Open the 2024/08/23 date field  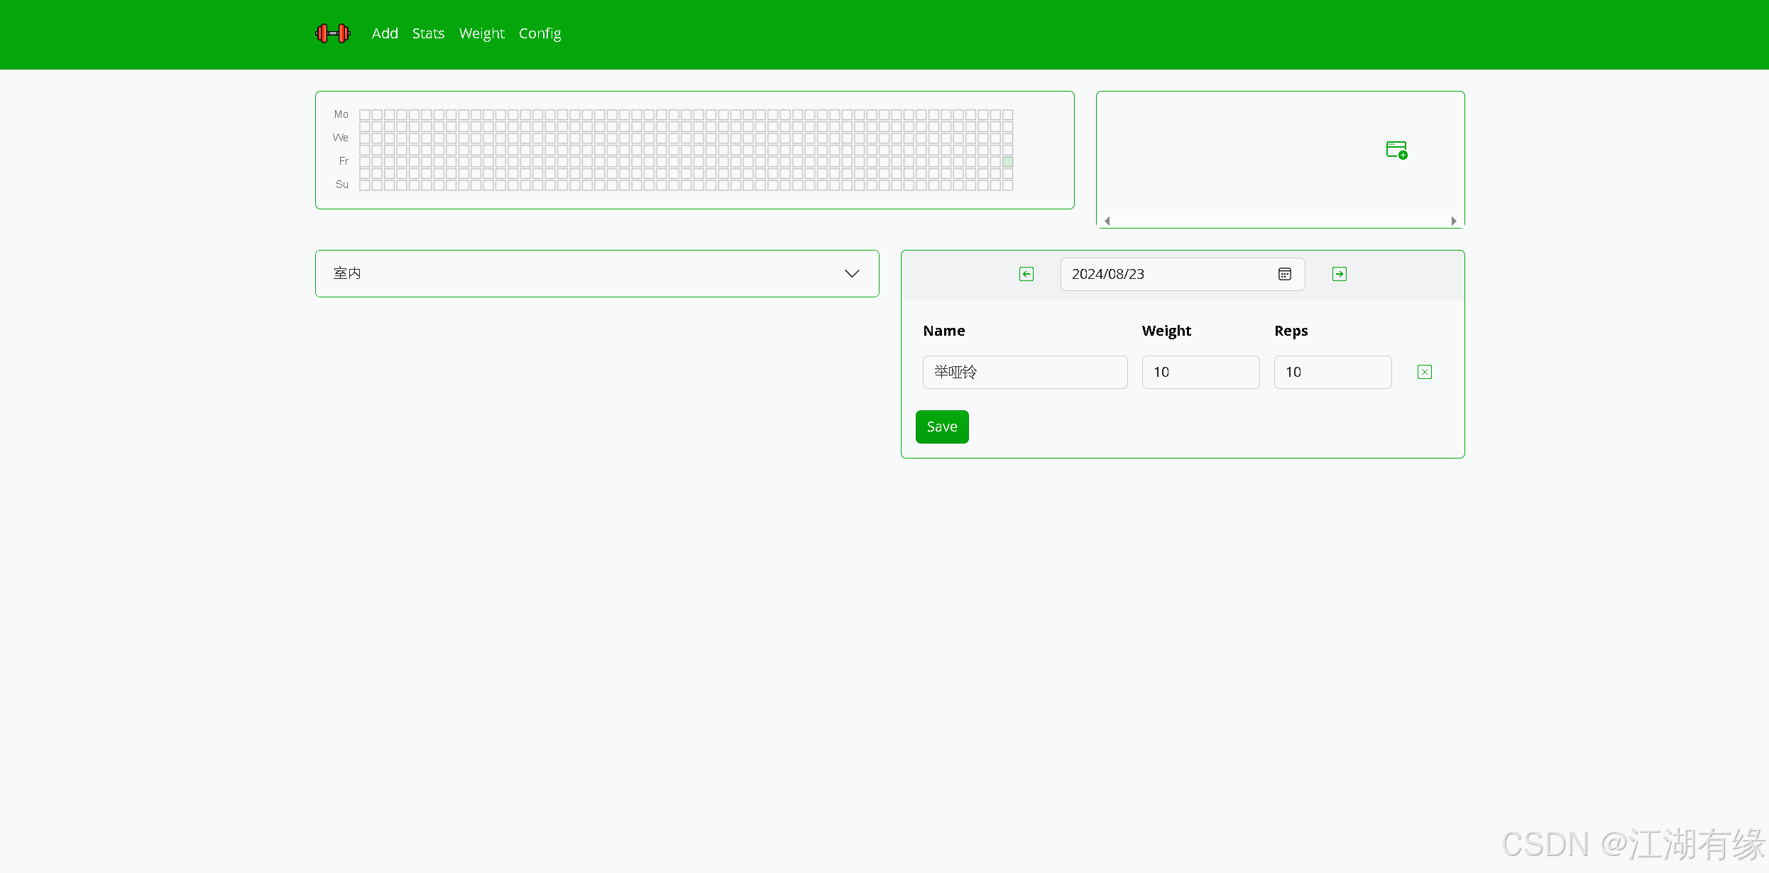pos(1164,274)
